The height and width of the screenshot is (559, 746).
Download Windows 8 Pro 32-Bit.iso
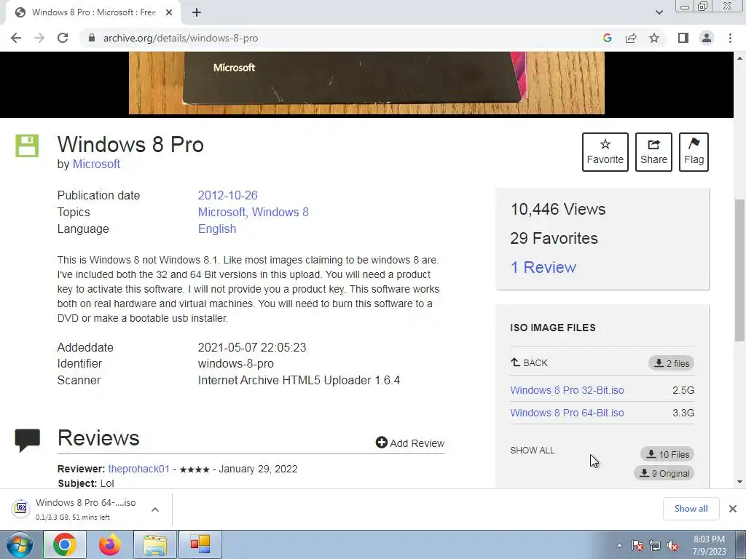pos(567,390)
